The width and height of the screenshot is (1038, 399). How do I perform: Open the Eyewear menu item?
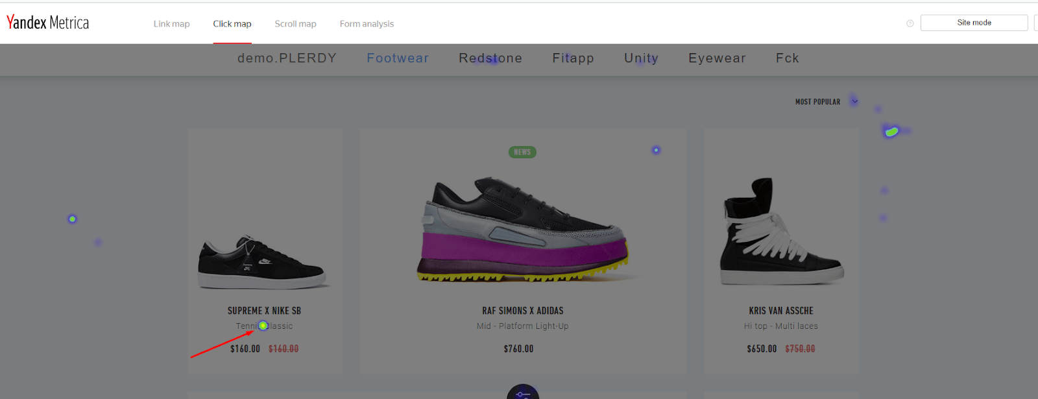click(717, 58)
